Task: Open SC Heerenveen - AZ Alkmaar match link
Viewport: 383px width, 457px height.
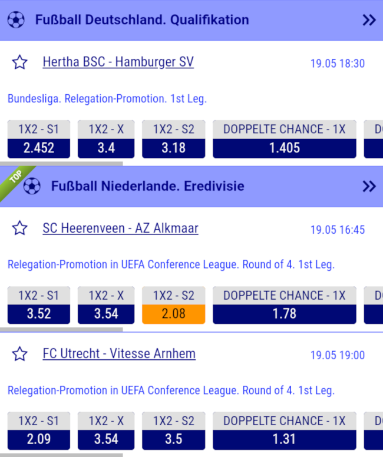Action: (120, 228)
